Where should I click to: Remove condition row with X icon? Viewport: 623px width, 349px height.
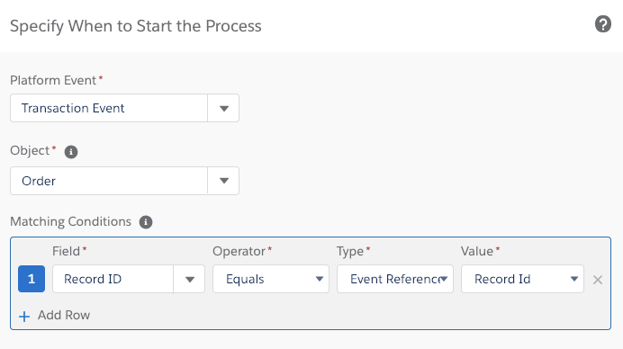pos(598,280)
